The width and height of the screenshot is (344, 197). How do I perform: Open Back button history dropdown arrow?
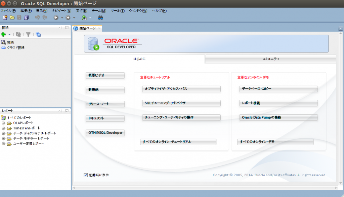coord(62,18)
